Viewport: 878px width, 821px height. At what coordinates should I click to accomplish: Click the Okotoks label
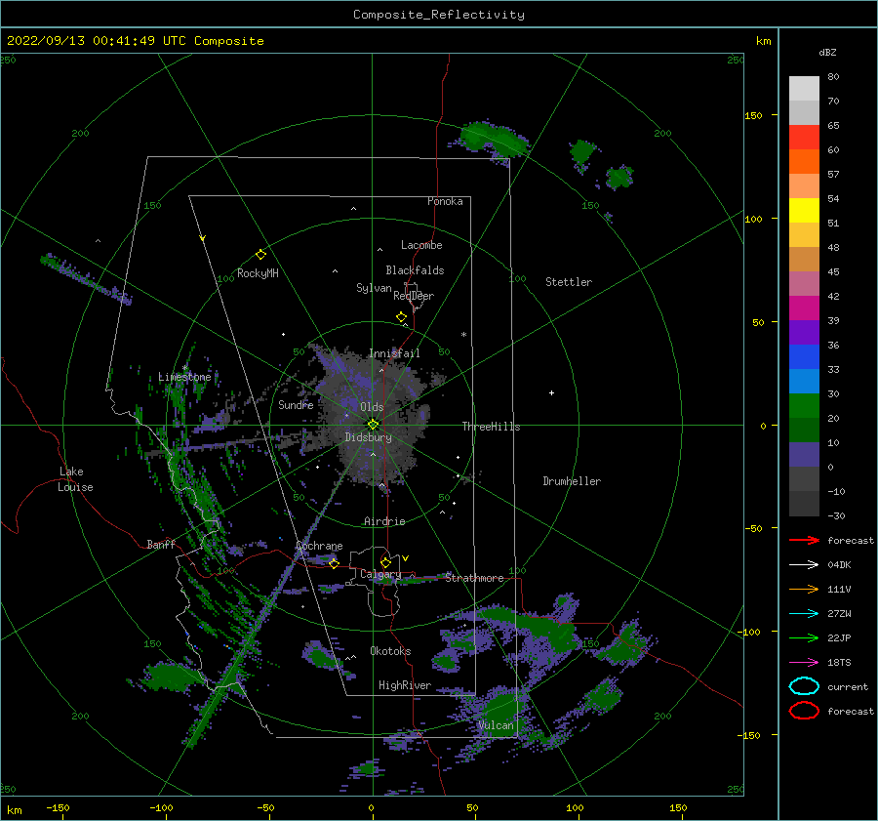(390, 650)
